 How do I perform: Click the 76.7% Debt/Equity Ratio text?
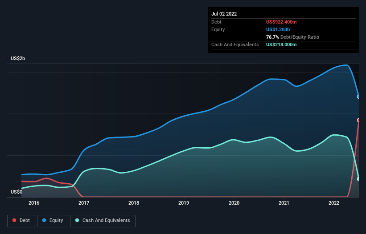pyautogui.click(x=293, y=37)
